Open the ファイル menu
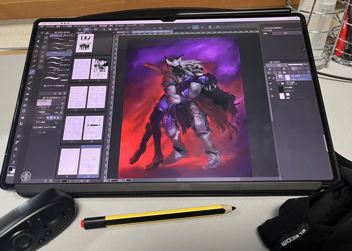The image size is (352, 251). 50,26
